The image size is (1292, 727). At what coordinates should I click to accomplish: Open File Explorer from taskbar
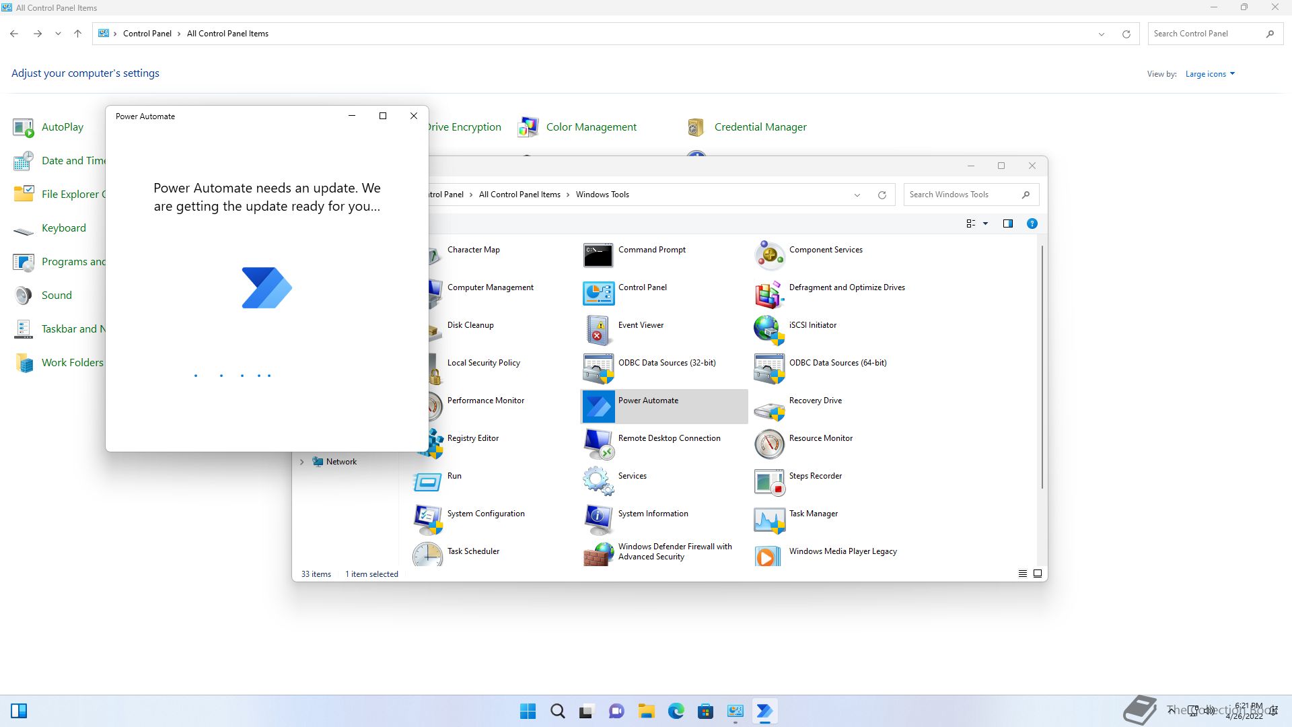pos(646,711)
